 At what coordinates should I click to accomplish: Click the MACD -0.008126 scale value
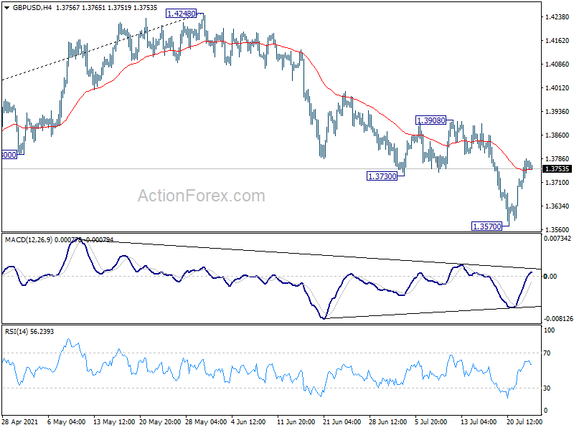[x=558, y=319]
